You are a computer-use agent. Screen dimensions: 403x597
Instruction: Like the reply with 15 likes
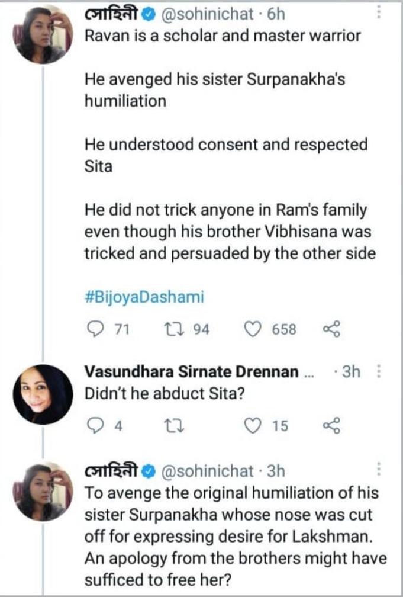click(253, 425)
